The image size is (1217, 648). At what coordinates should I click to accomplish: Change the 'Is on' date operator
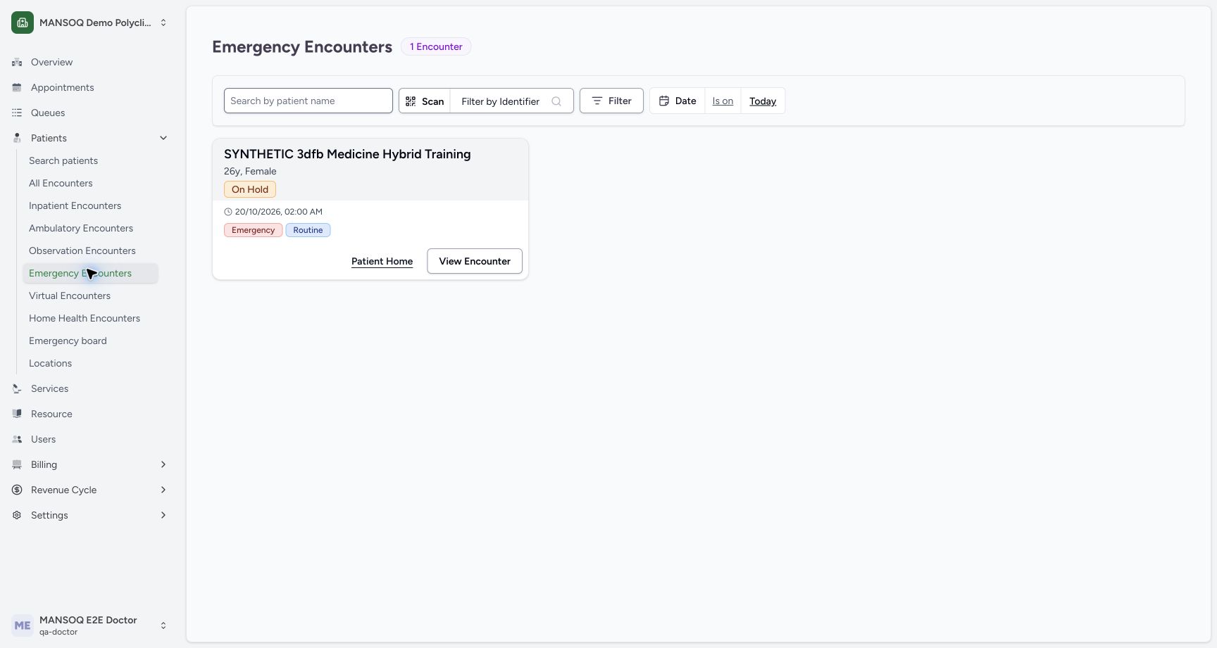click(x=723, y=101)
